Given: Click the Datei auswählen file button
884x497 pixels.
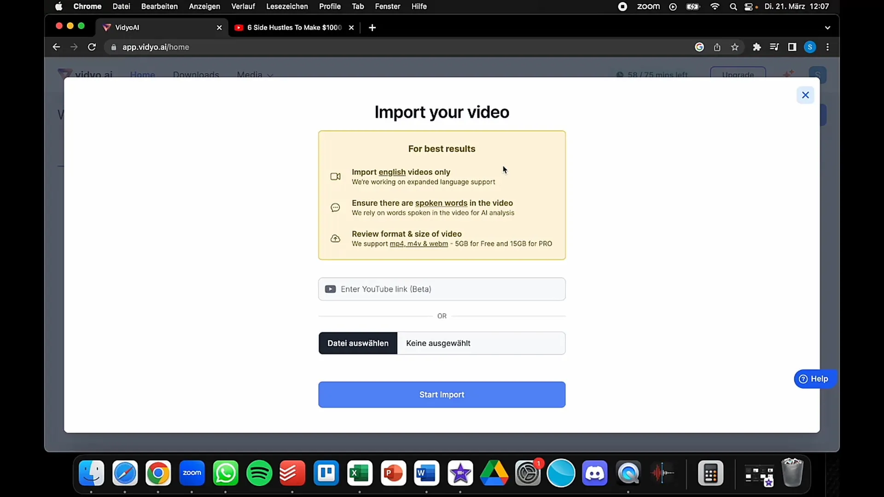Looking at the screenshot, I should [x=358, y=343].
